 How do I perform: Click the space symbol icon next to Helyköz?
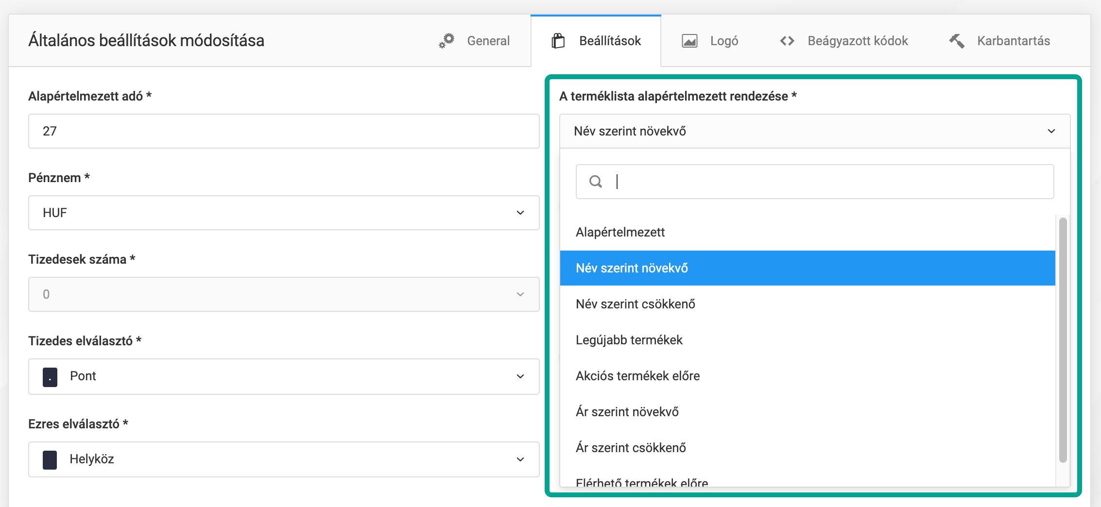[x=50, y=459]
